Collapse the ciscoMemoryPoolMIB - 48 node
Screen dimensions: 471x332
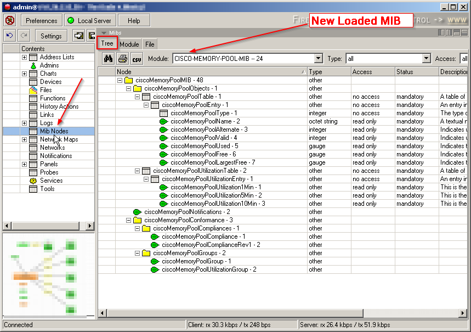pyautogui.click(x=120, y=80)
